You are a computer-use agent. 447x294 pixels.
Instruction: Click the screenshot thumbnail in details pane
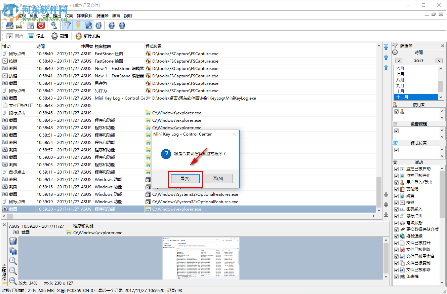[x=201, y=258]
